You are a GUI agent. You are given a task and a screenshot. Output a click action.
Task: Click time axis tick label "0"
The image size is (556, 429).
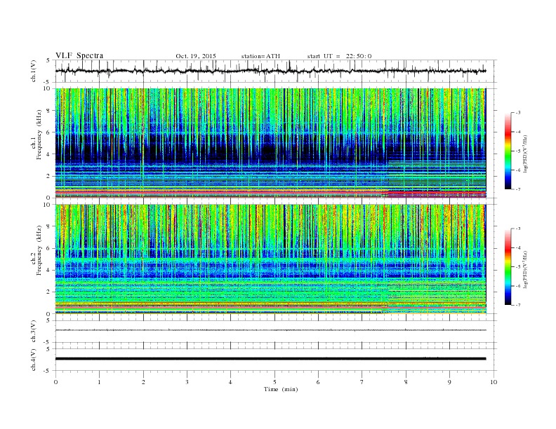[55, 382]
